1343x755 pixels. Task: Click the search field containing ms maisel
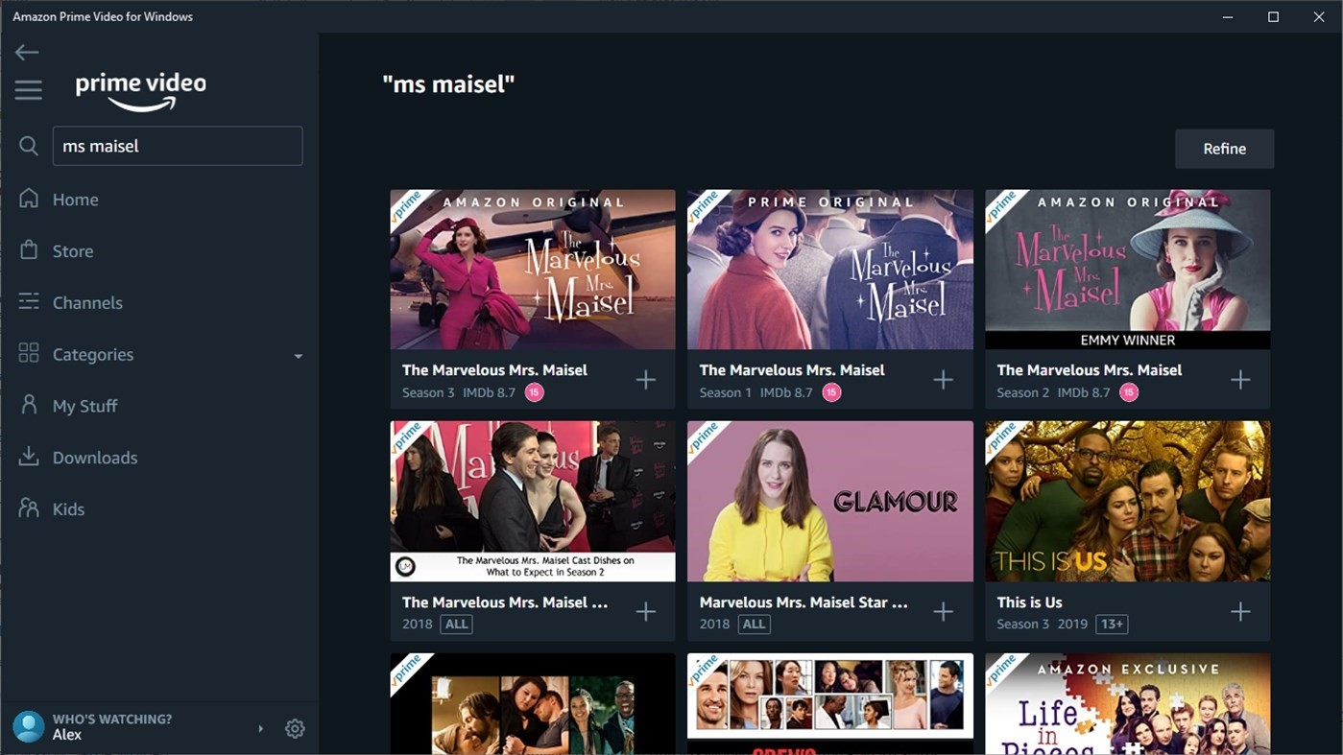coord(178,146)
